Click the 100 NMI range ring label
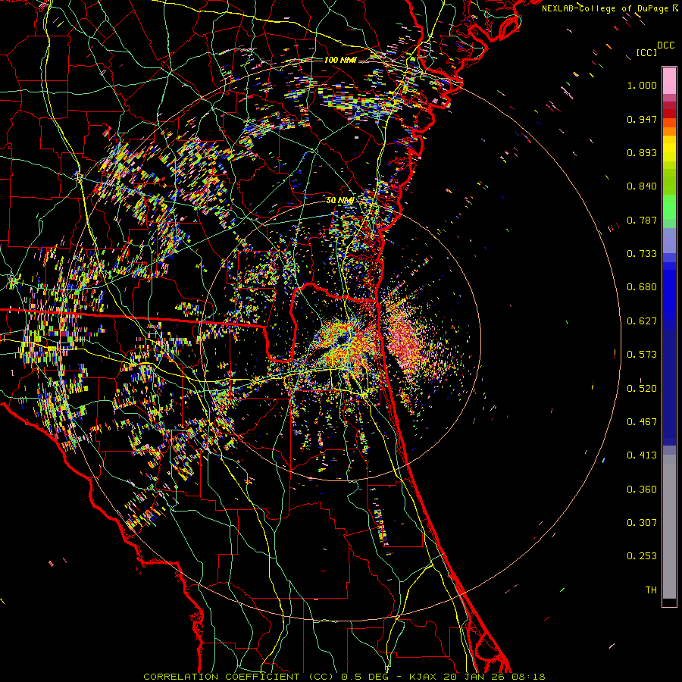Image resolution: width=682 pixels, height=682 pixels. click(x=340, y=60)
